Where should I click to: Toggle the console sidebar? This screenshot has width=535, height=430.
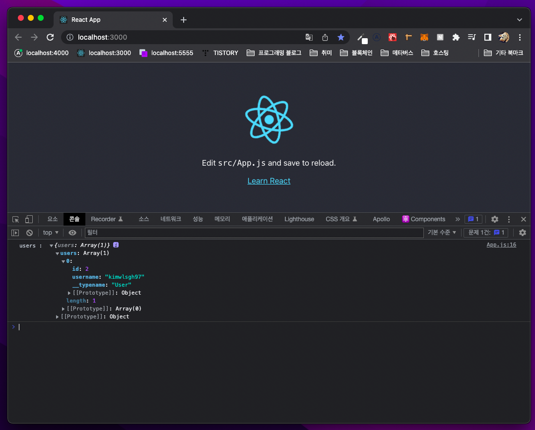point(15,233)
